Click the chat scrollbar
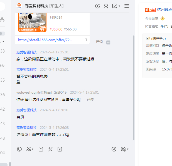The height and width of the screenshot is (166, 172). point(134,88)
